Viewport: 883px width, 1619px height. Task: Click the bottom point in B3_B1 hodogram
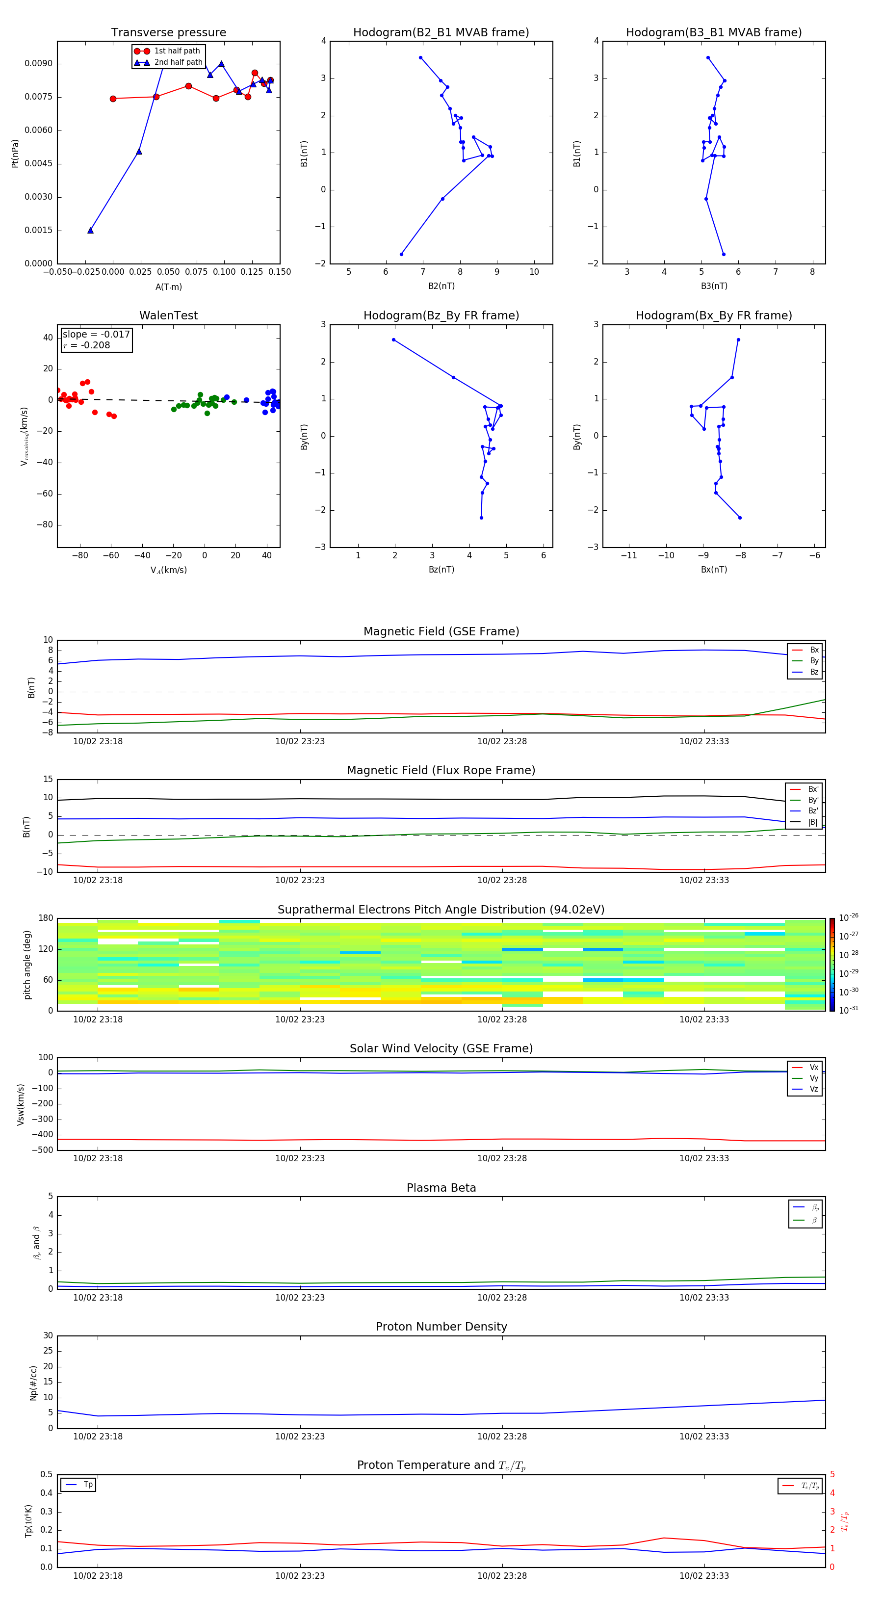[724, 255]
